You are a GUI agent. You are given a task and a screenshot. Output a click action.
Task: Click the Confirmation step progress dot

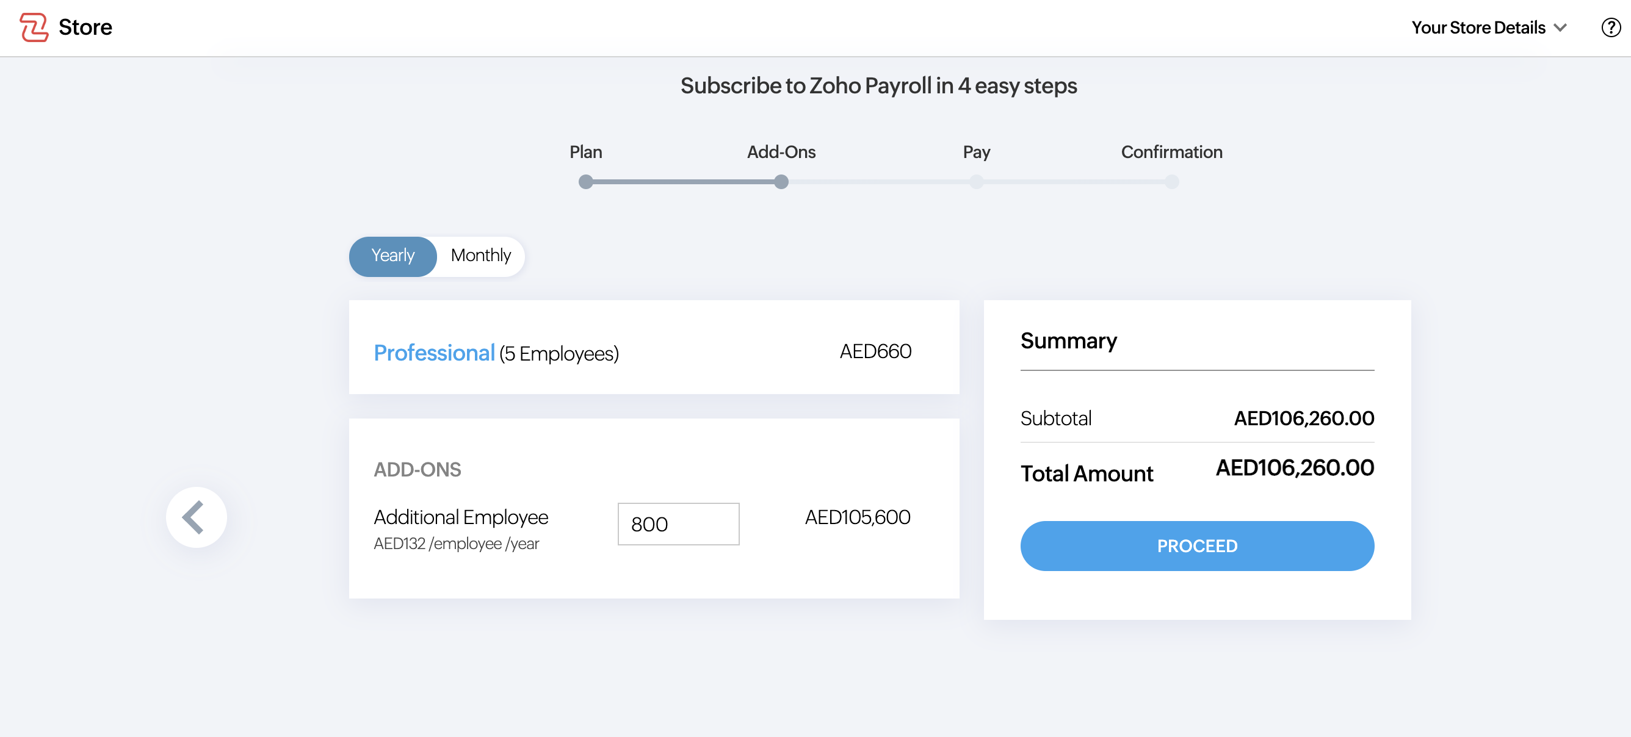(x=1171, y=182)
